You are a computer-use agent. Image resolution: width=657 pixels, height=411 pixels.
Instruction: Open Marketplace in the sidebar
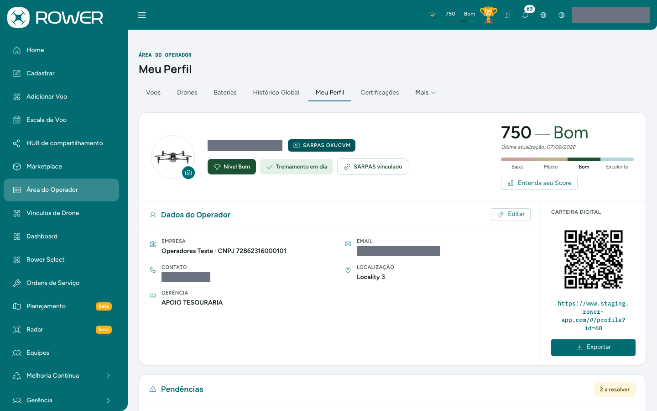tap(61, 167)
